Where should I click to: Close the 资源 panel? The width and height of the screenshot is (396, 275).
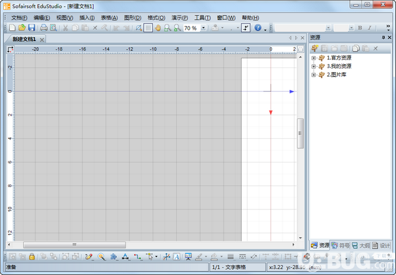(x=389, y=38)
